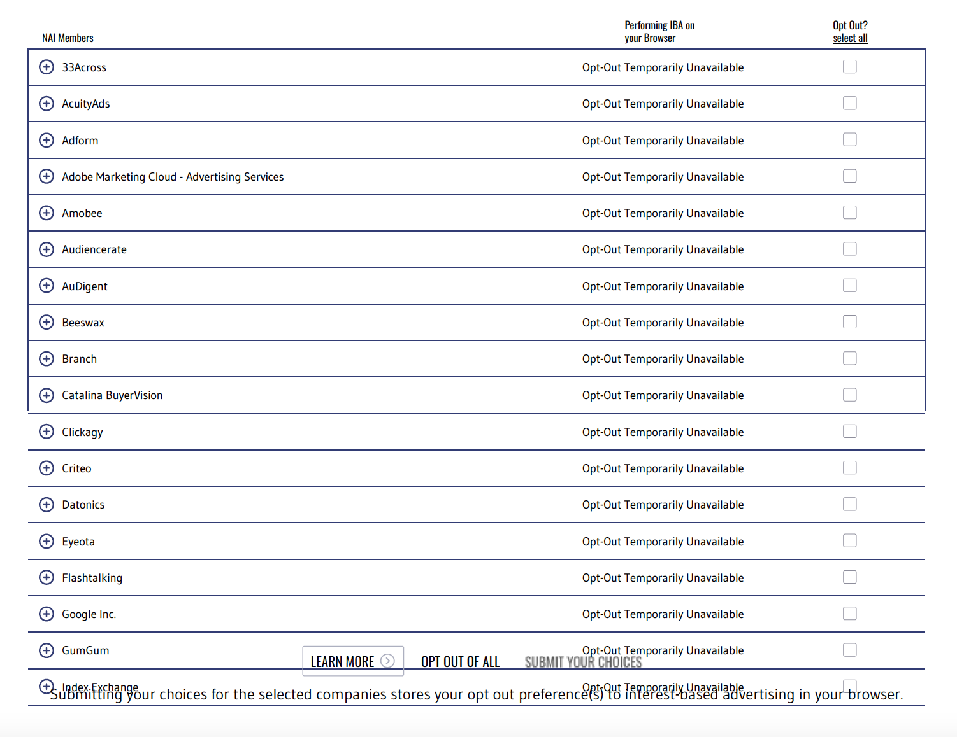Enable the AuDigent opt-out checkbox
957x737 pixels.
(850, 285)
